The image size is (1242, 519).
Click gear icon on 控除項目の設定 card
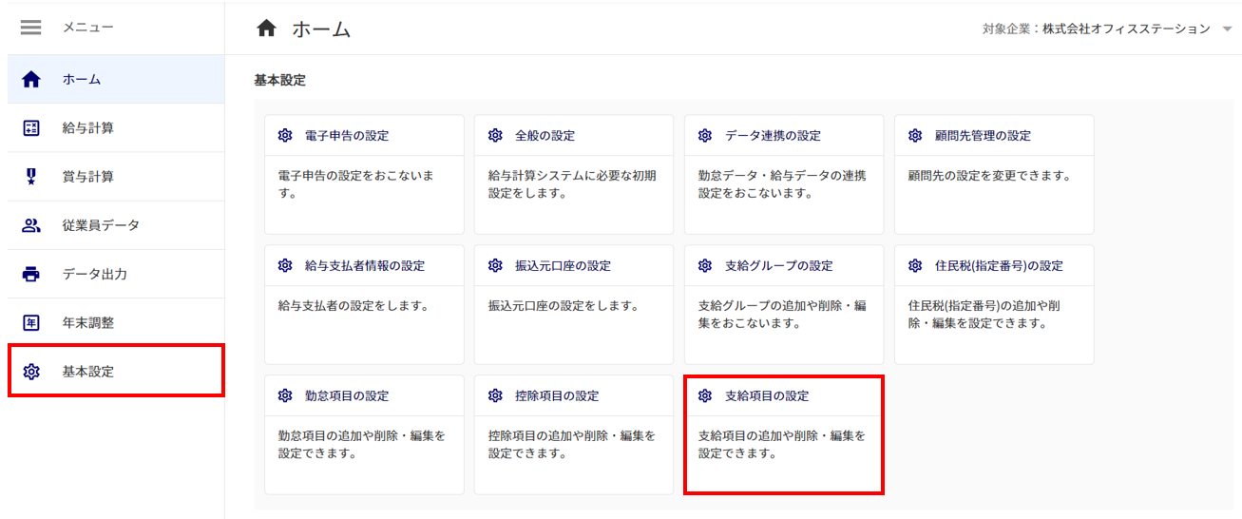tap(495, 395)
